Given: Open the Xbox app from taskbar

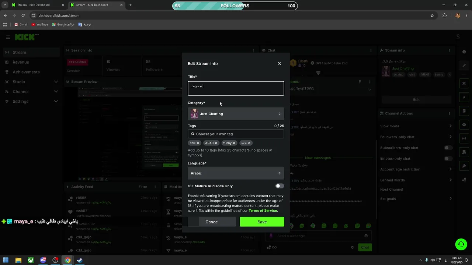Looking at the screenshot, I should tap(31, 260).
